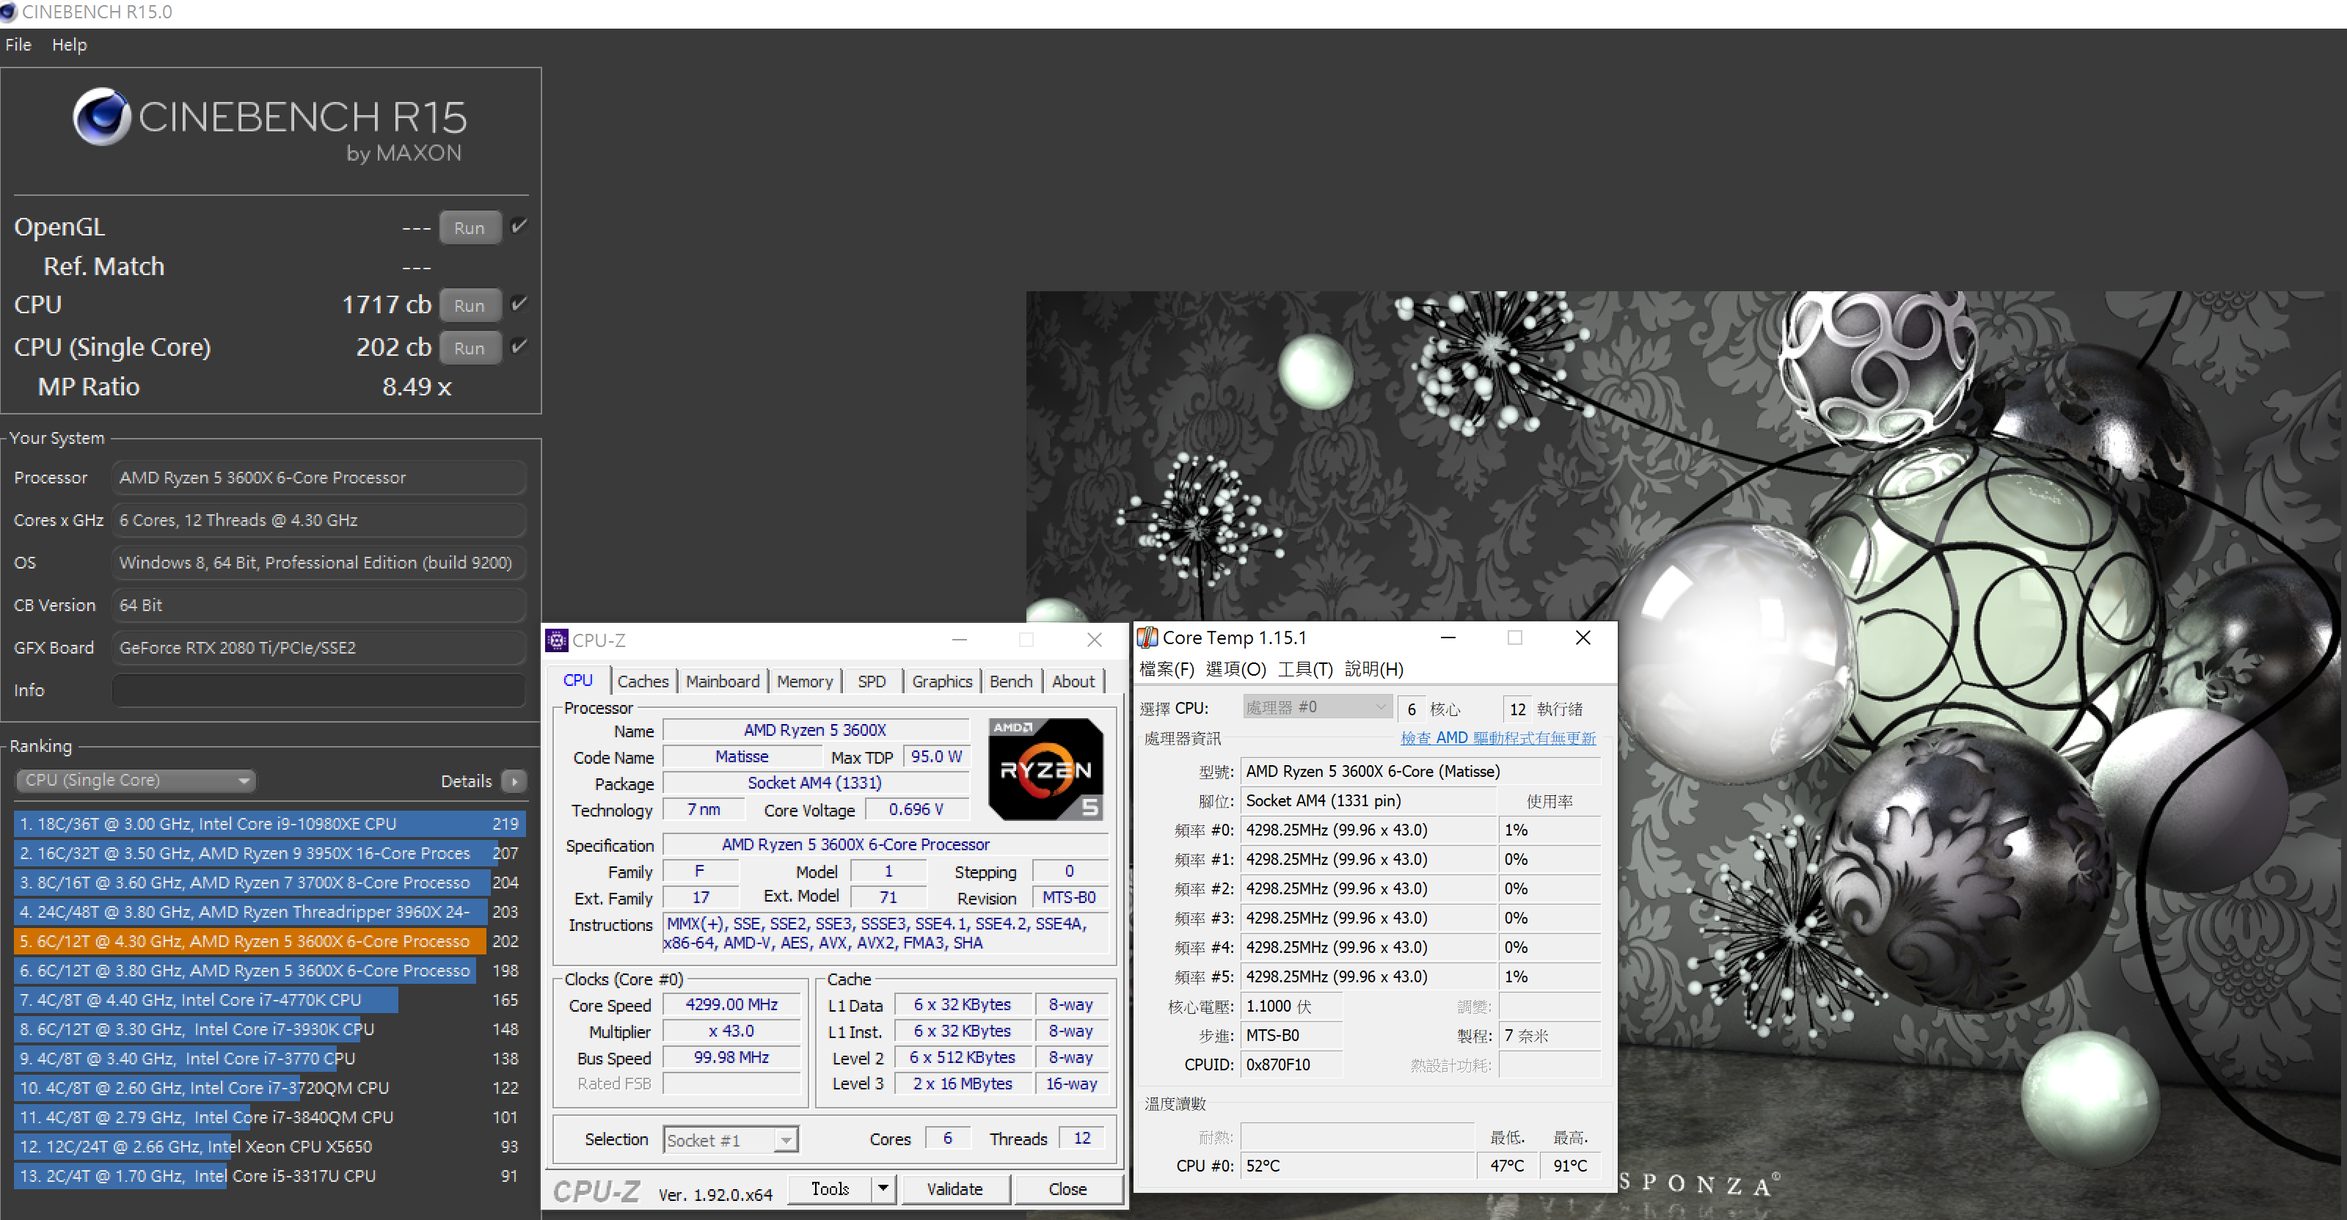
Task: Minimize the Core Temp window
Action: click(x=1448, y=637)
